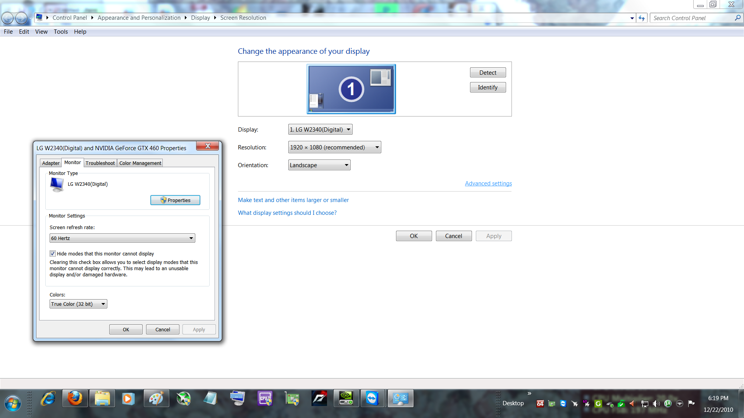Switch to the Adapter tab
This screenshot has width=744, height=418.
[51, 163]
